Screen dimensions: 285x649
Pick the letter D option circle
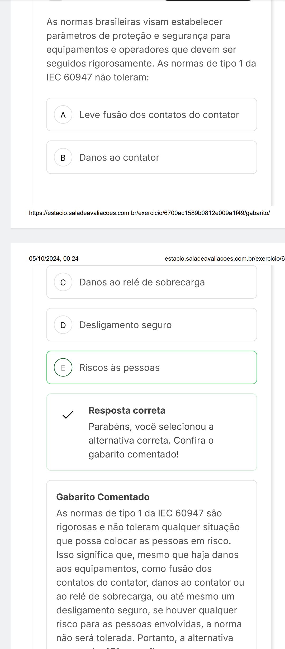(63, 325)
